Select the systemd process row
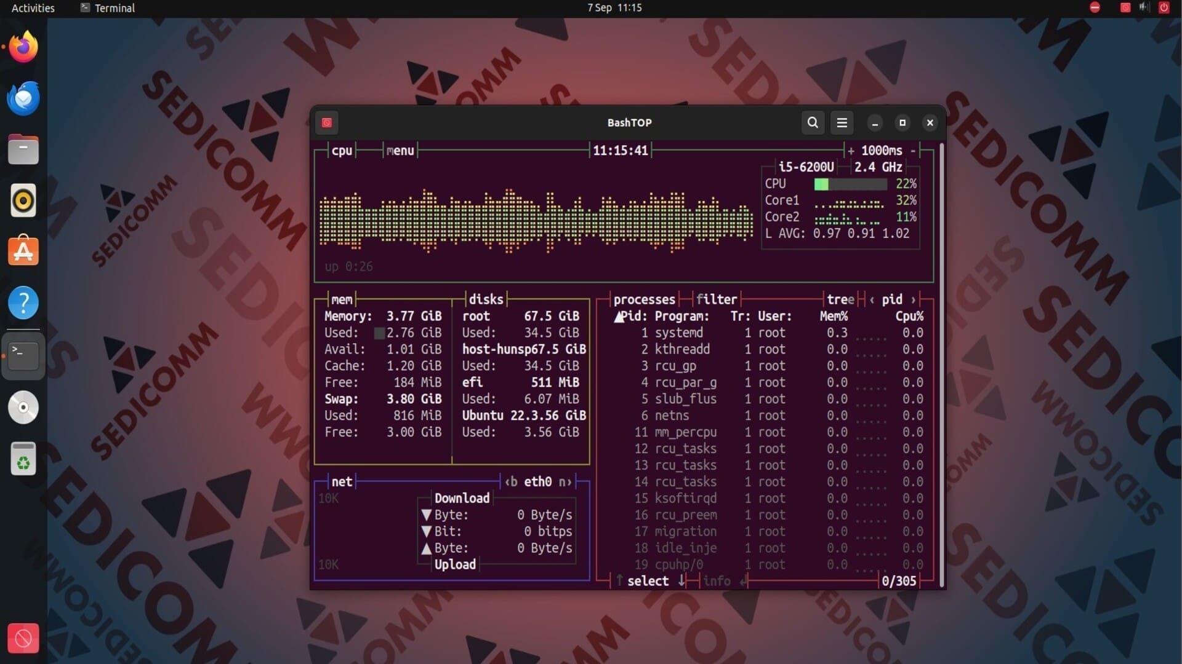 pos(678,333)
